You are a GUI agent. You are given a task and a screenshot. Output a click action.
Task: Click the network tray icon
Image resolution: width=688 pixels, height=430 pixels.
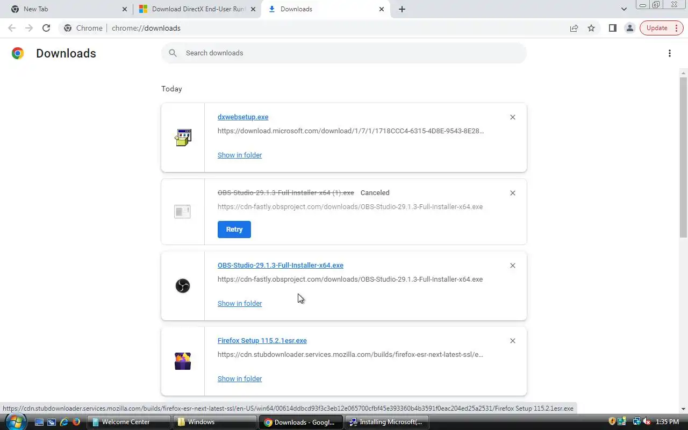tap(636, 422)
